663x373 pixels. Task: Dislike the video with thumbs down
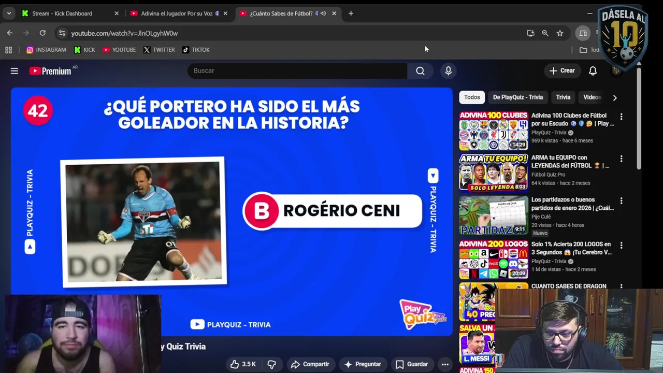[x=271, y=364]
